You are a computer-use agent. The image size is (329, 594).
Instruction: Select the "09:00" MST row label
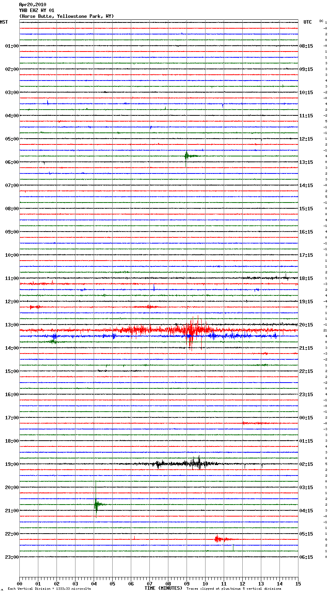click(x=12, y=232)
